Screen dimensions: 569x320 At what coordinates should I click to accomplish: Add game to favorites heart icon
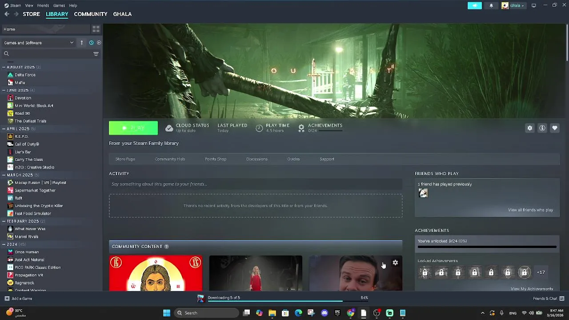click(x=555, y=128)
